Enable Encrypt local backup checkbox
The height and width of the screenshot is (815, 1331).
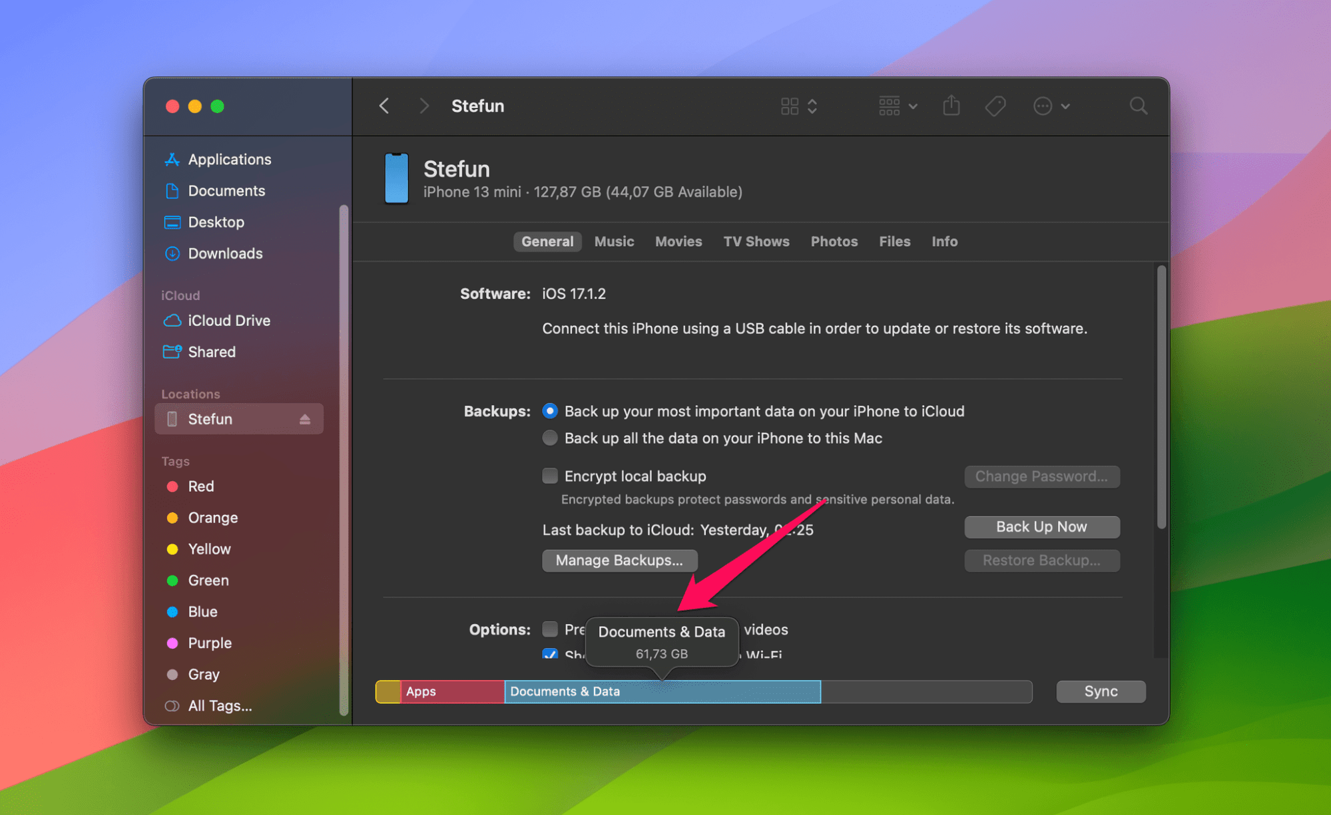tap(549, 476)
